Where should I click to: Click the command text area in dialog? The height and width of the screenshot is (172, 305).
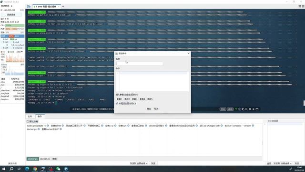click(x=152, y=81)
